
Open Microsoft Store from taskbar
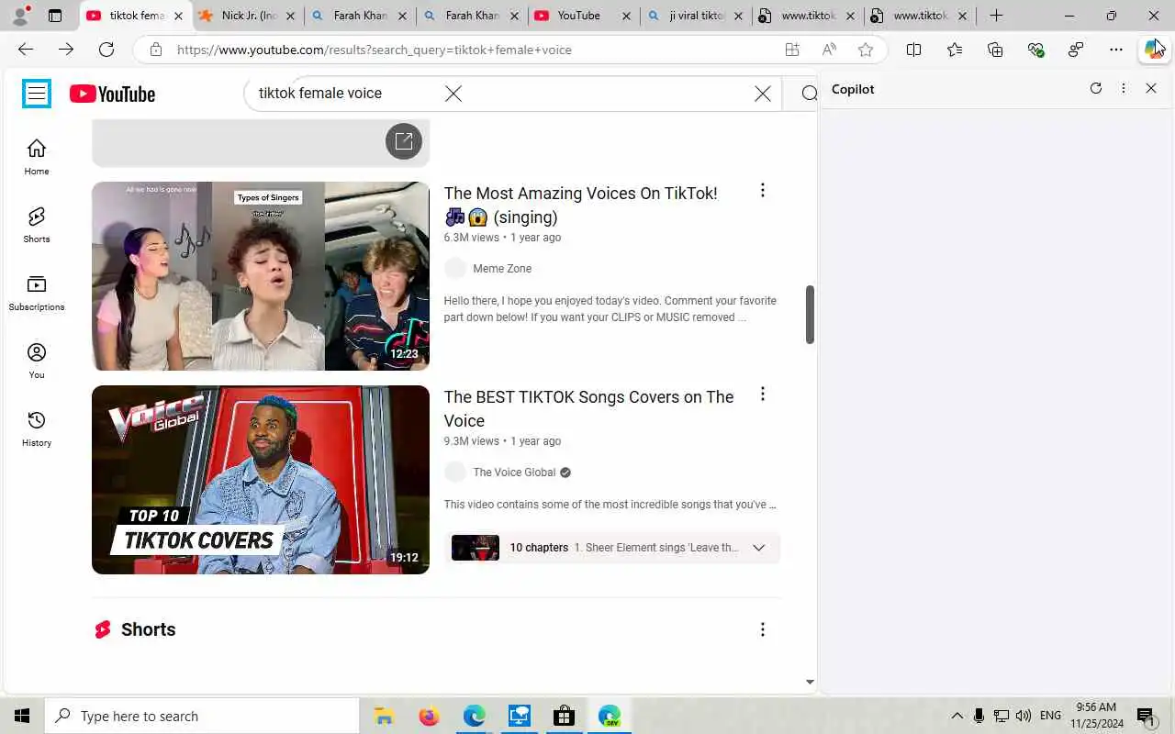tap(564, 716)
